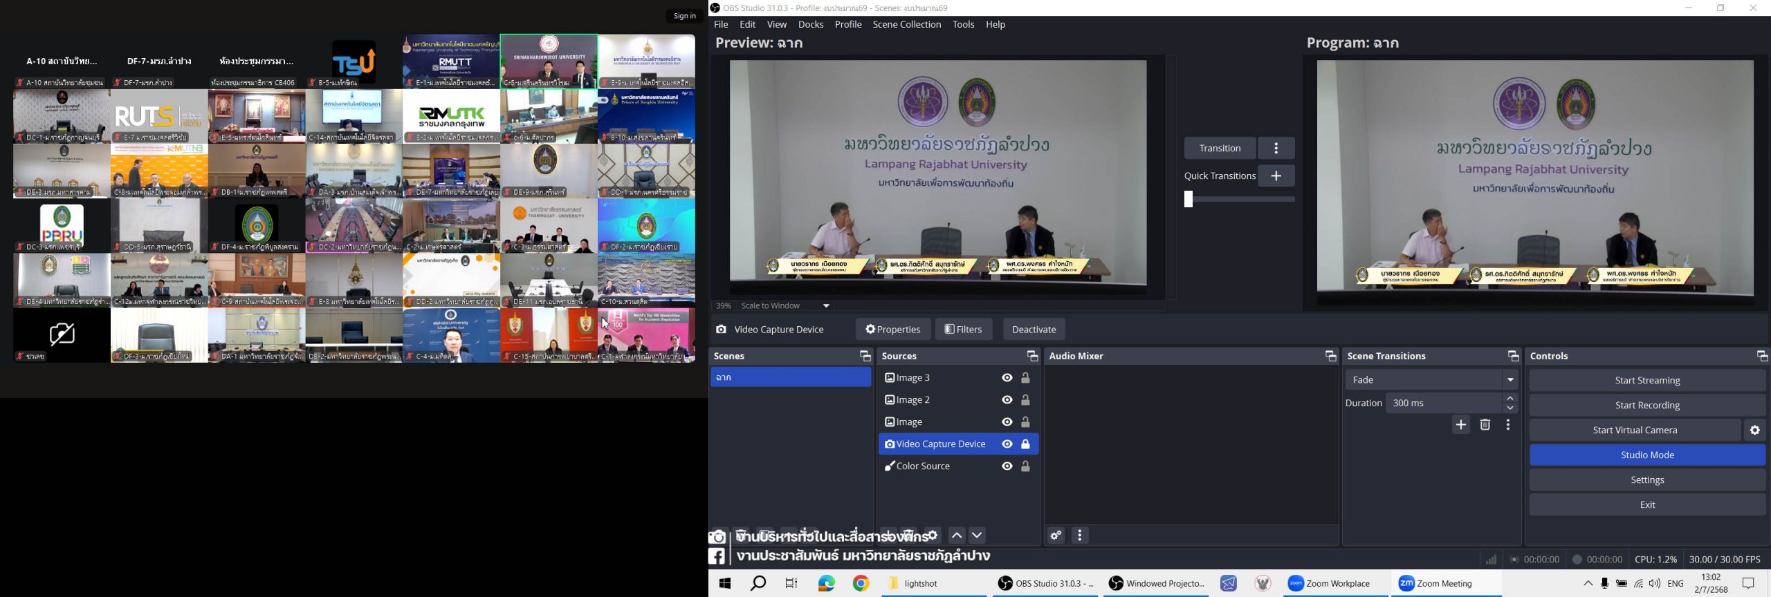
Task: Pop out the Controls dock
Action: [x=1761, y=357]
